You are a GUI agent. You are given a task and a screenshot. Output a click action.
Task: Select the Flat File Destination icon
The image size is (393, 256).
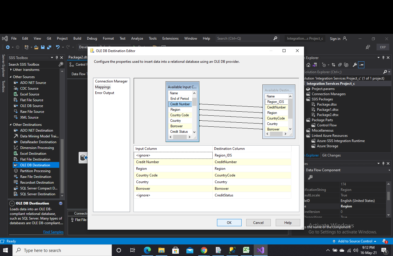coord(16,159)
